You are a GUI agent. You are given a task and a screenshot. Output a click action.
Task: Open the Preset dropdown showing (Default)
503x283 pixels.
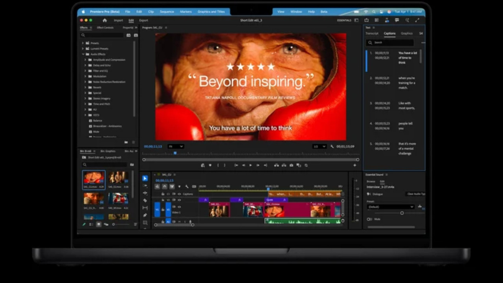pos(390,207)
